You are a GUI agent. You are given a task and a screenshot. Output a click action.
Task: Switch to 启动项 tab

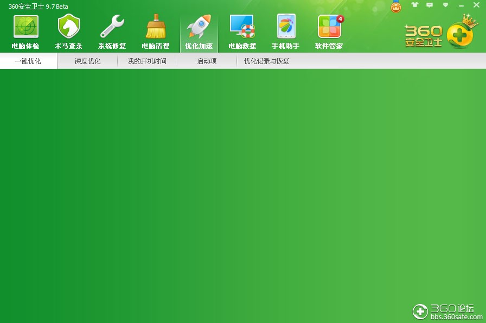pyautogui.click(x=207, y=61)
